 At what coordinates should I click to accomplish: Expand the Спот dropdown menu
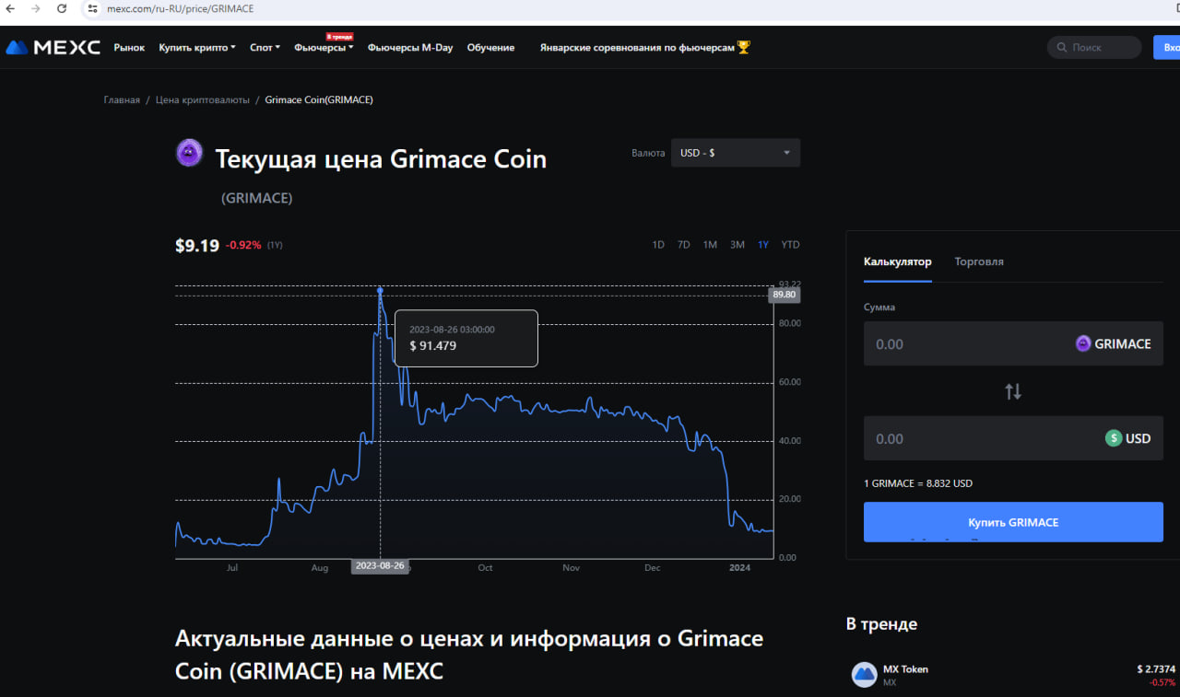[x=265, y=47]
